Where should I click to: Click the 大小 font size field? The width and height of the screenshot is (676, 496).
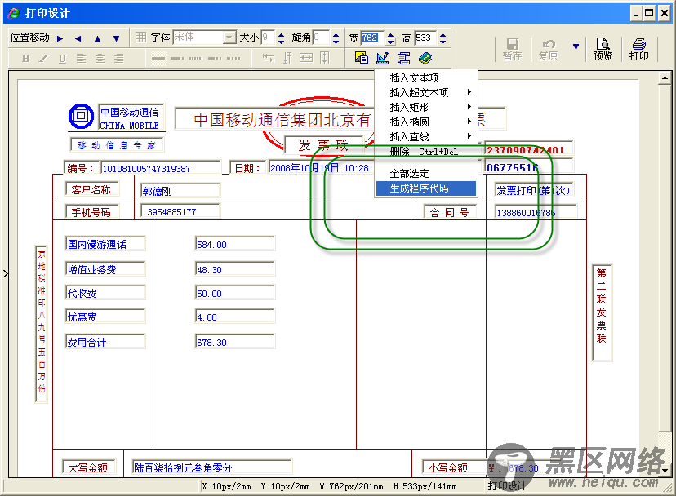[x=268, y=38]
